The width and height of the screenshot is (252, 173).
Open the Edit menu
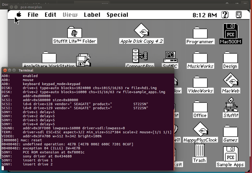point(50,15)
